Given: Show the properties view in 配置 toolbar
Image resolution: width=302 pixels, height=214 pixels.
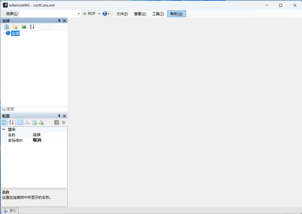Looking at the screenshot, I should pos(20,122).
